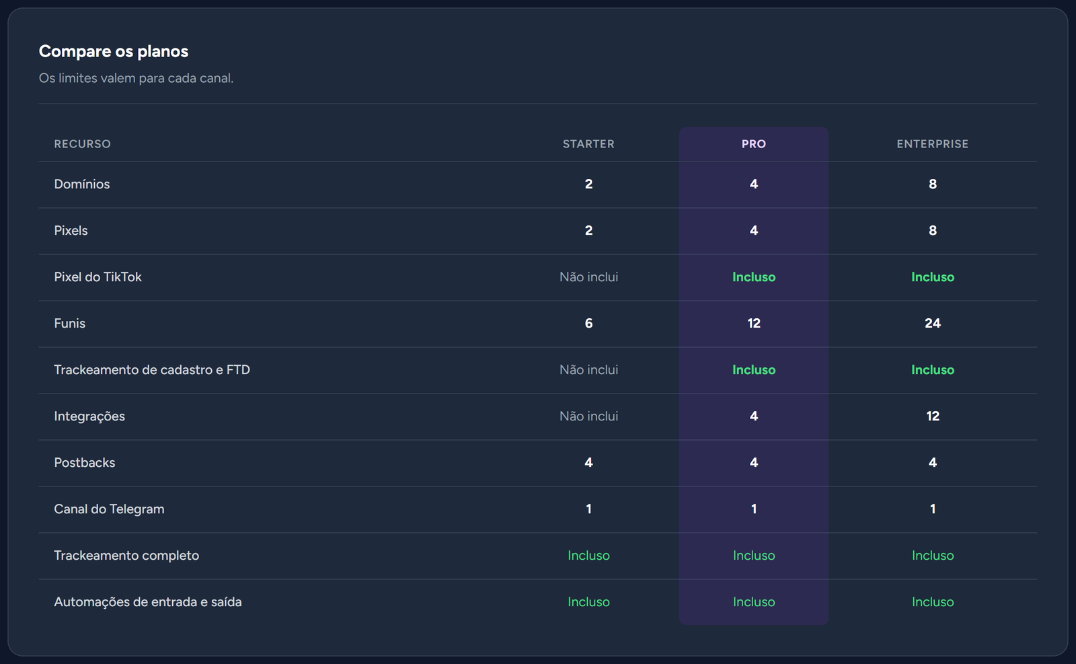Screen dimensions: 1076x664
Task: Click Pro value 4 in Pixels row
Action: (x=754, y=230)
